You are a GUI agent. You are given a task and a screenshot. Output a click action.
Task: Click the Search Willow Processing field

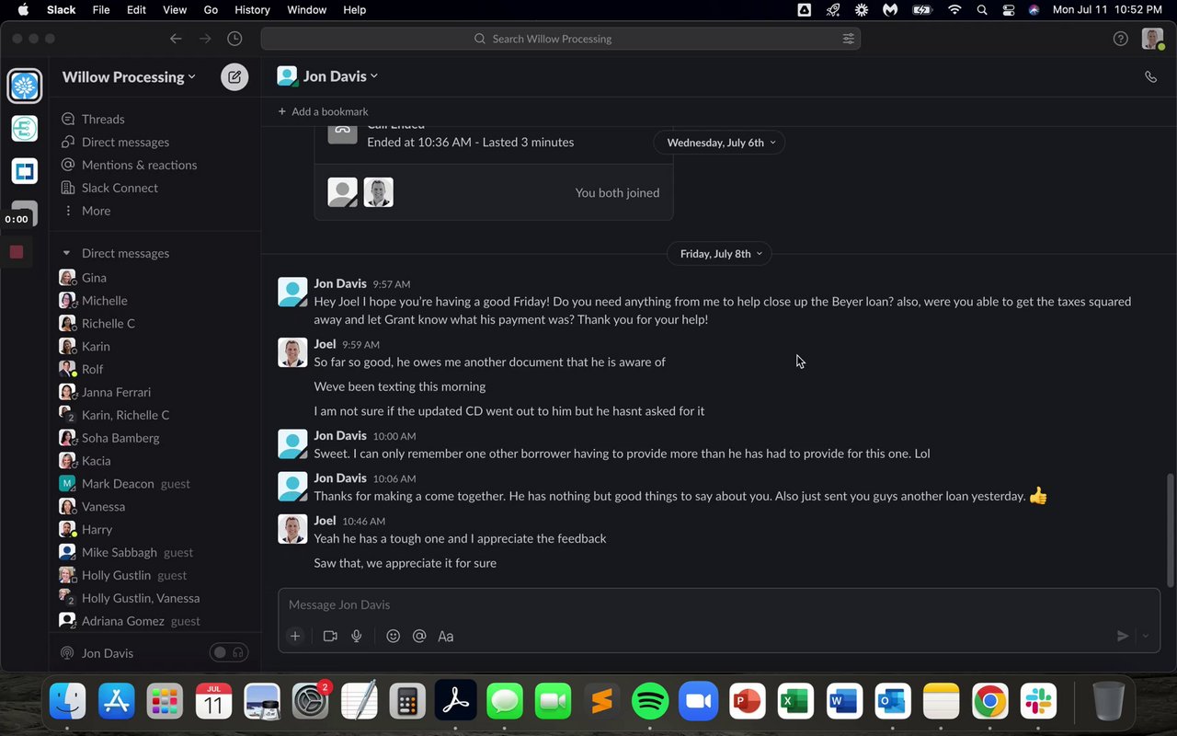[x=561, y=39]
